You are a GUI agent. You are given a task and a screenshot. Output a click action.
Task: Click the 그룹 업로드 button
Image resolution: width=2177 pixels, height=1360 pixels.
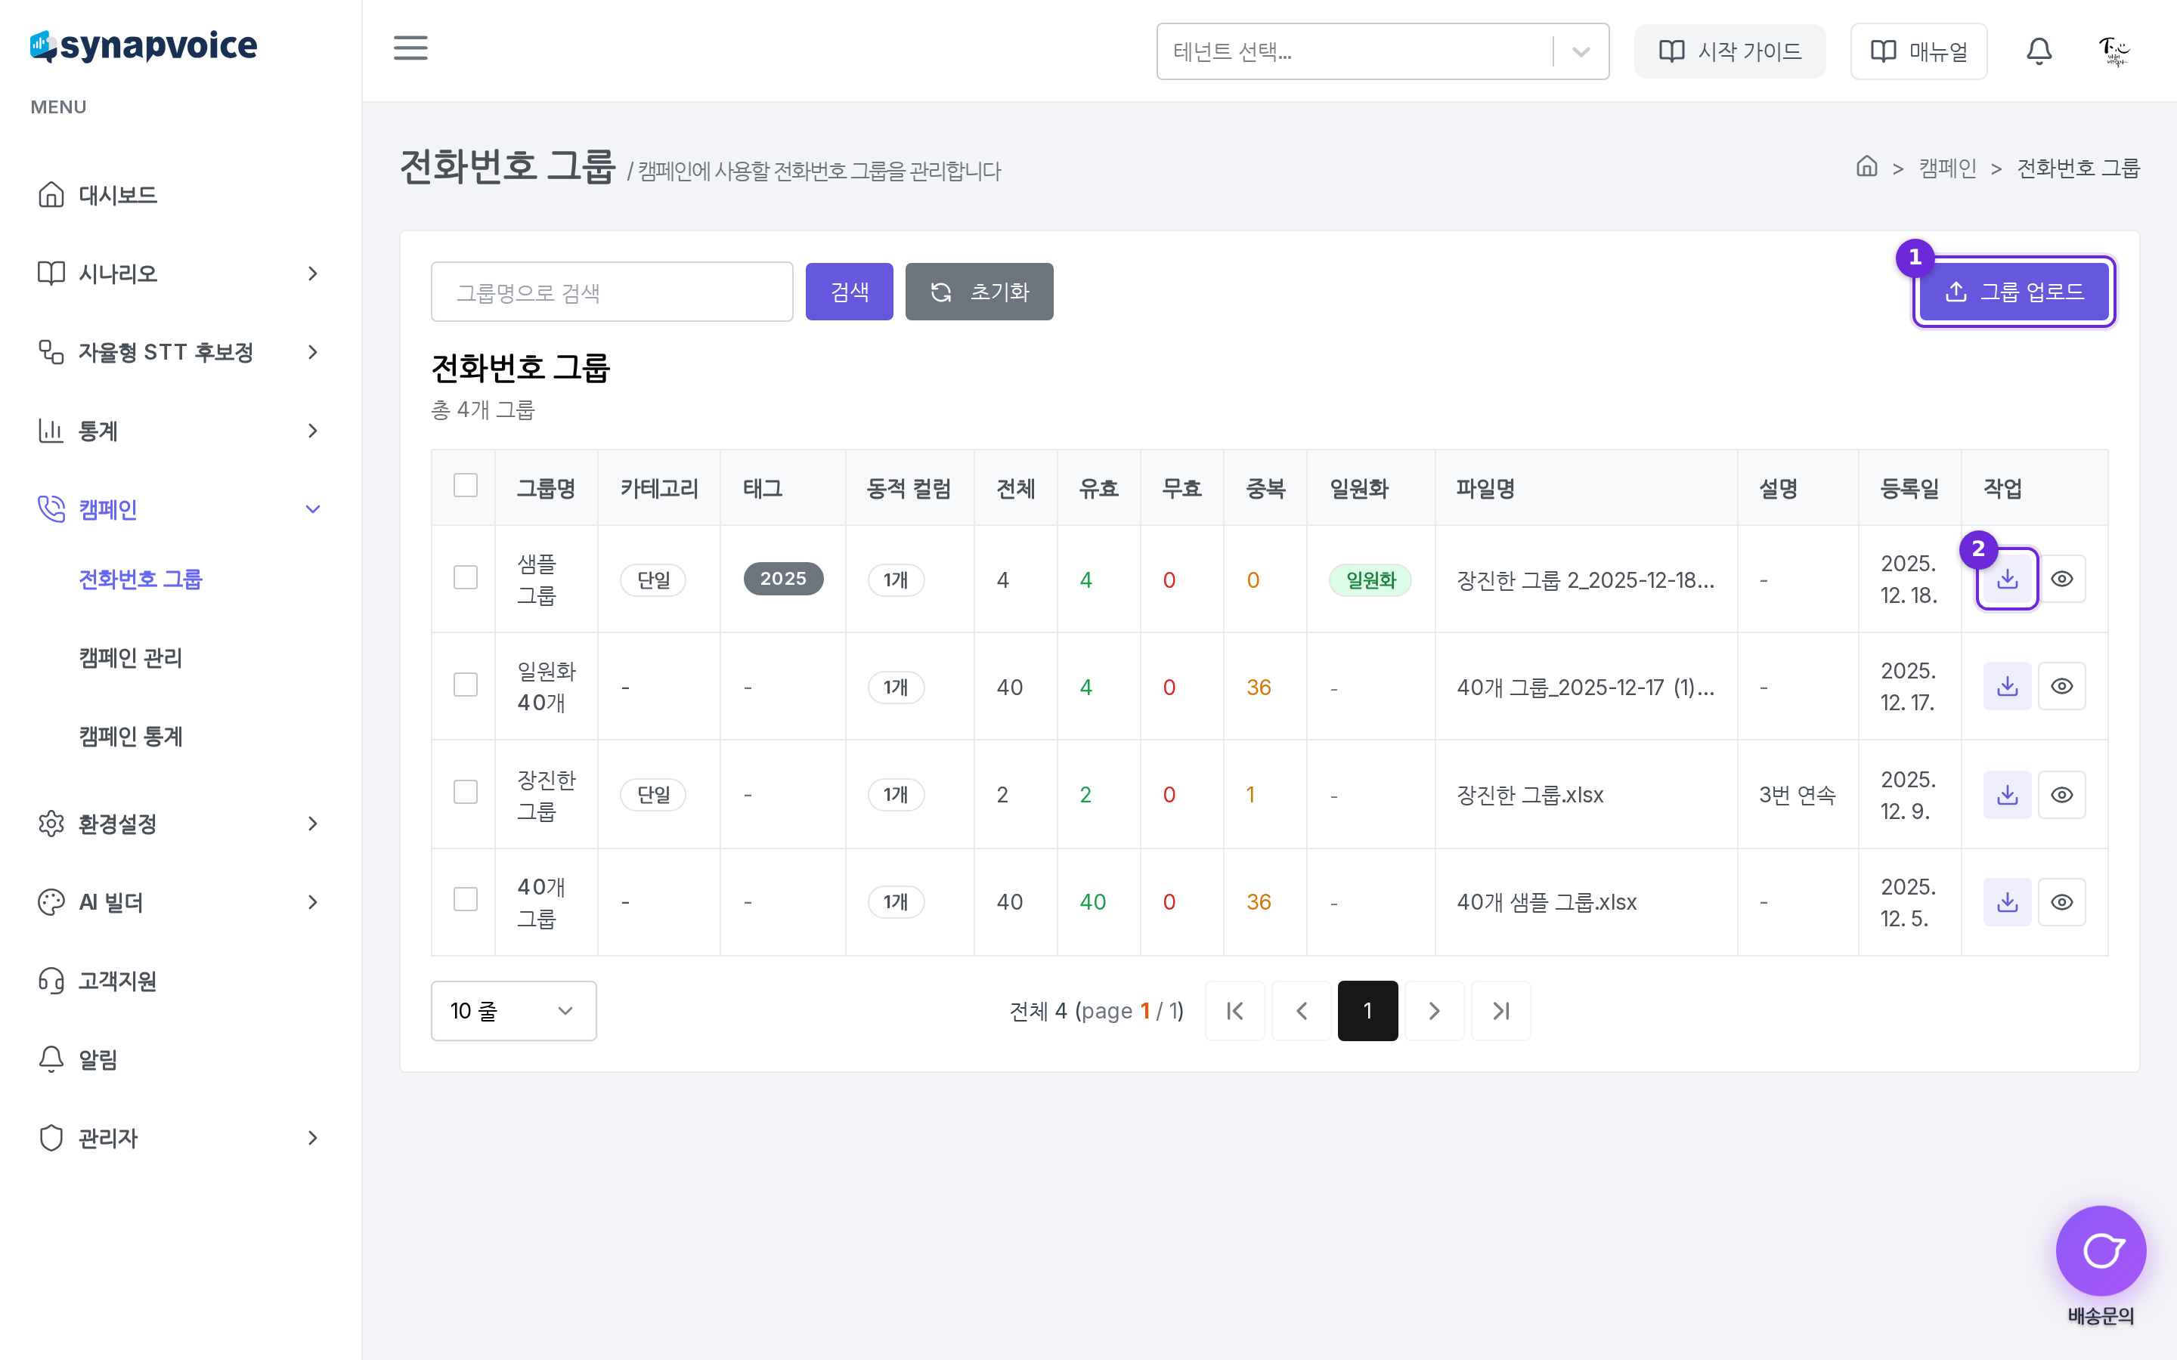[x=2014, y=292]
